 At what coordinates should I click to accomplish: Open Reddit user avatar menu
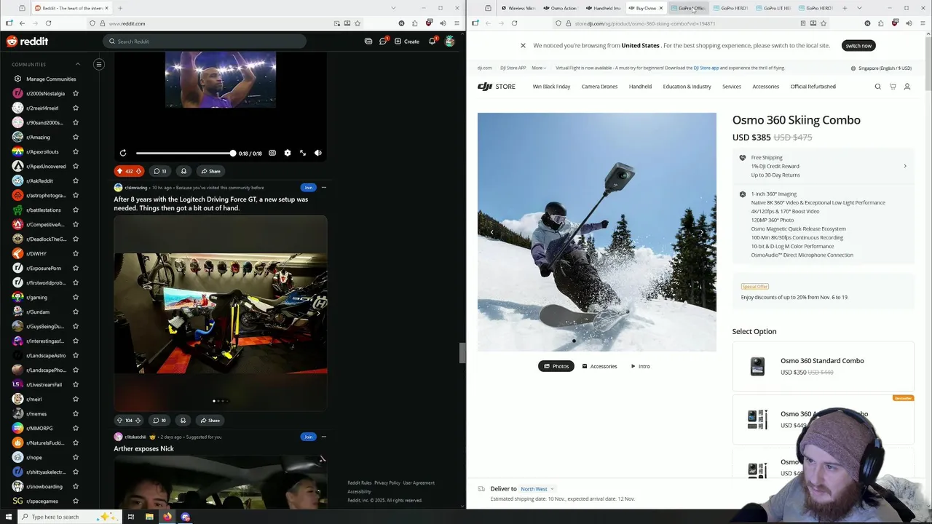(x=450, y=41)
